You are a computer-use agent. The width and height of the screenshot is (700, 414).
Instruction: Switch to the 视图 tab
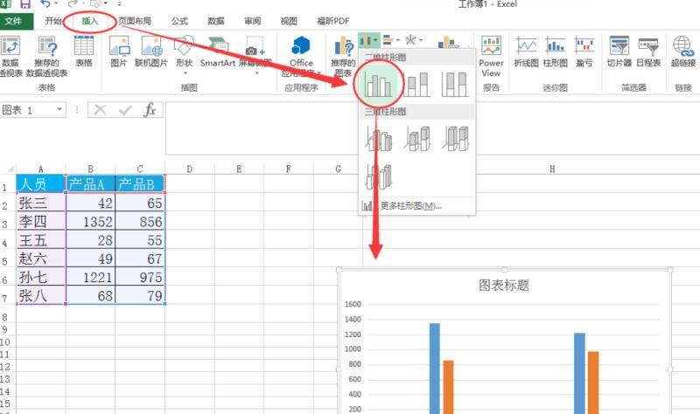click(289, 21)
